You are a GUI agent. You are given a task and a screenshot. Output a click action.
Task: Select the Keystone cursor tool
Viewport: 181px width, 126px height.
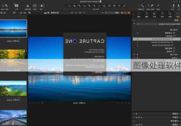[99, 6]
